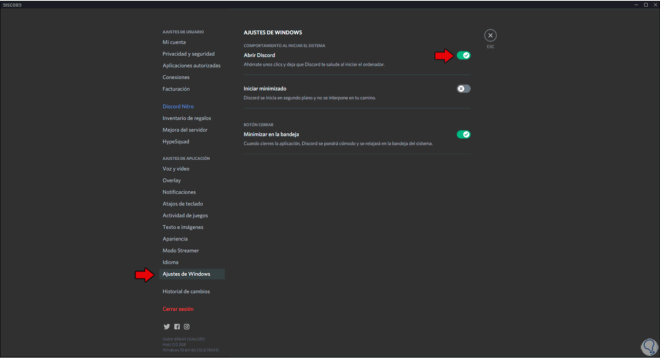The image size is (660, 359).
Task: Open Discord's Instagram page icon
Action: tap(187, 326)
